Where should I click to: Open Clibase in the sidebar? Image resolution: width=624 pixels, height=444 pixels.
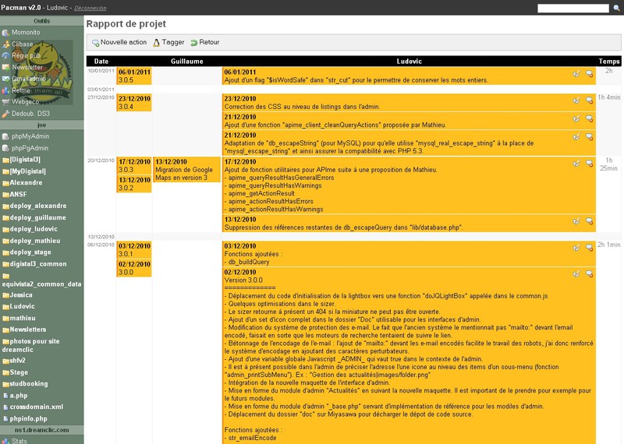click(23, 44)
